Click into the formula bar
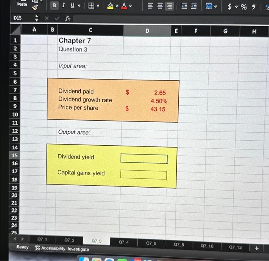The image size is (269, 261). [x=171, y=19]
